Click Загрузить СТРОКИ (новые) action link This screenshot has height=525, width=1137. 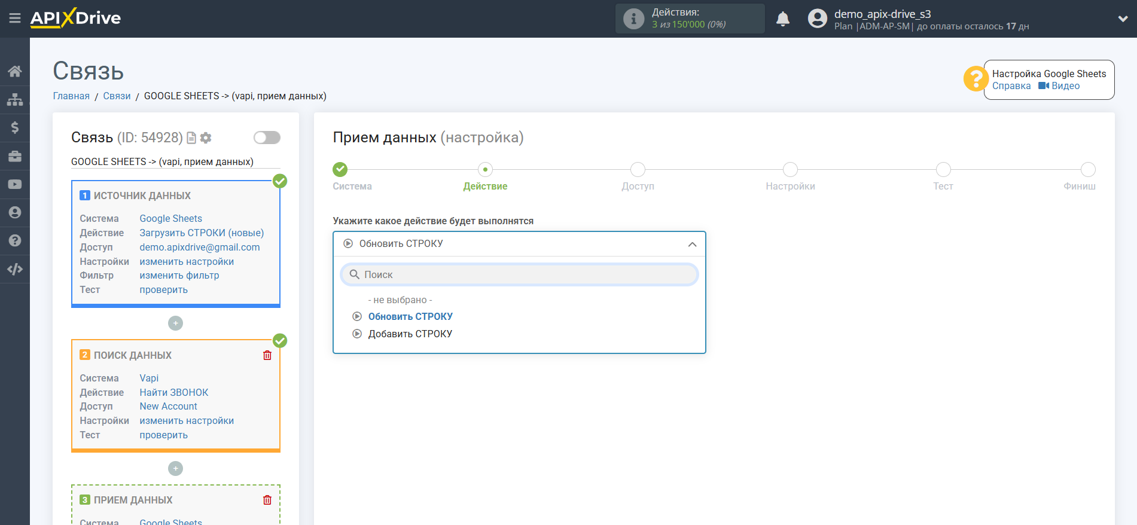202,233
